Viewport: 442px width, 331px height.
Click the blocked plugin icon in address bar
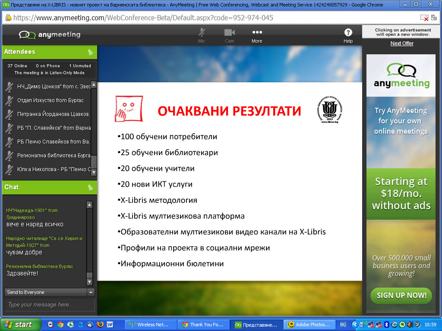(424, 18)
